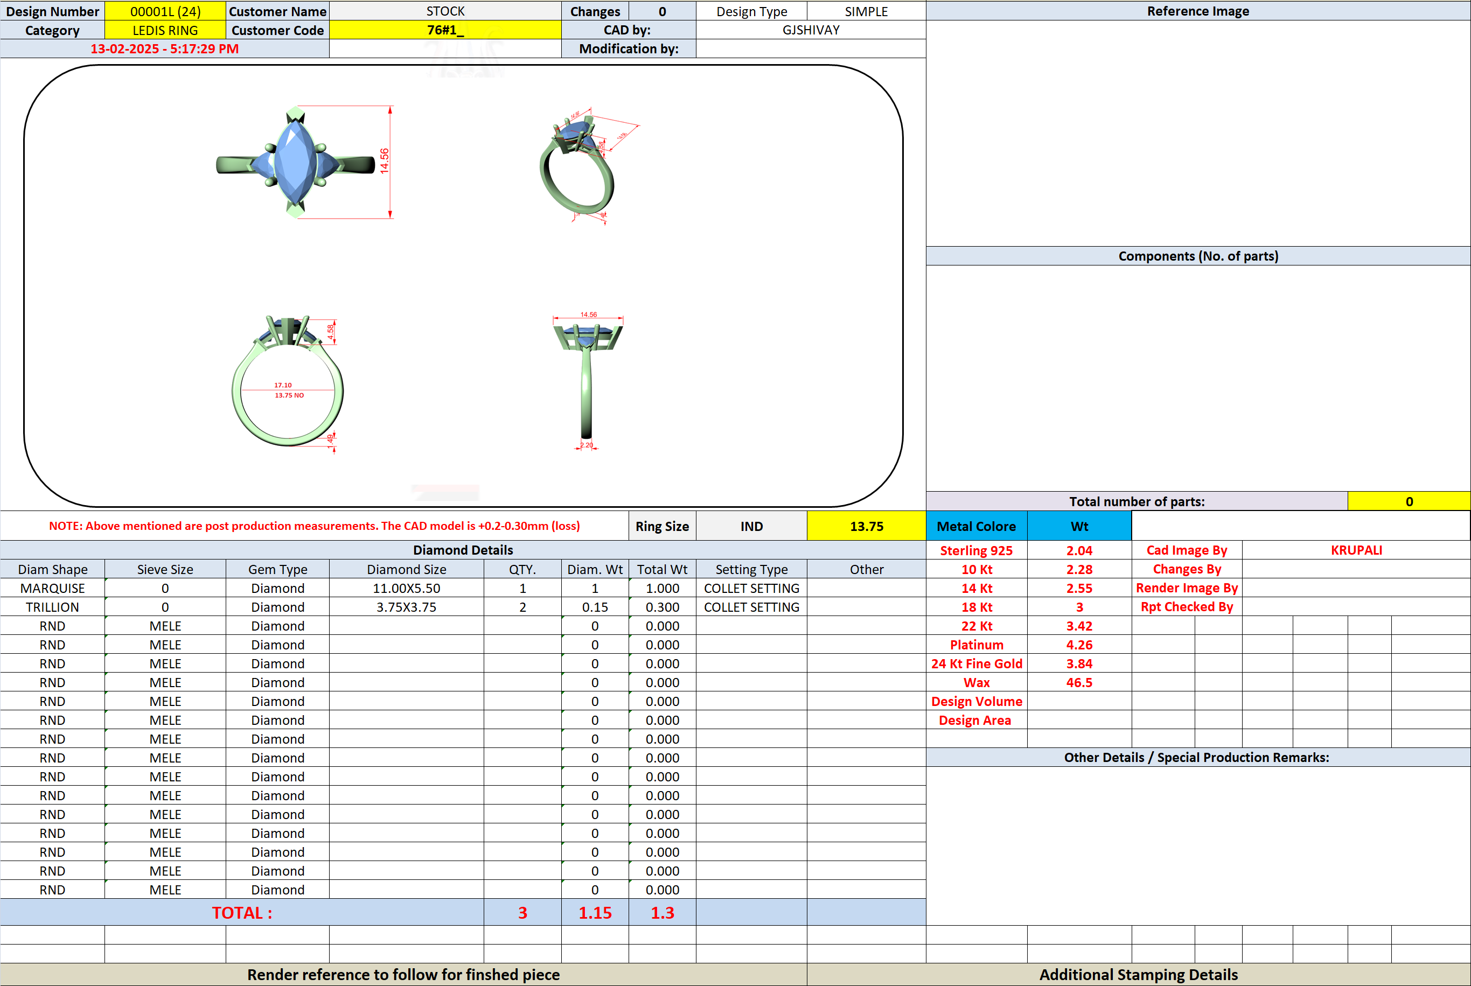The image size is (1471, 986).
Task: Click the Rpt Checked By label
Action: (x=1187, y=607)
